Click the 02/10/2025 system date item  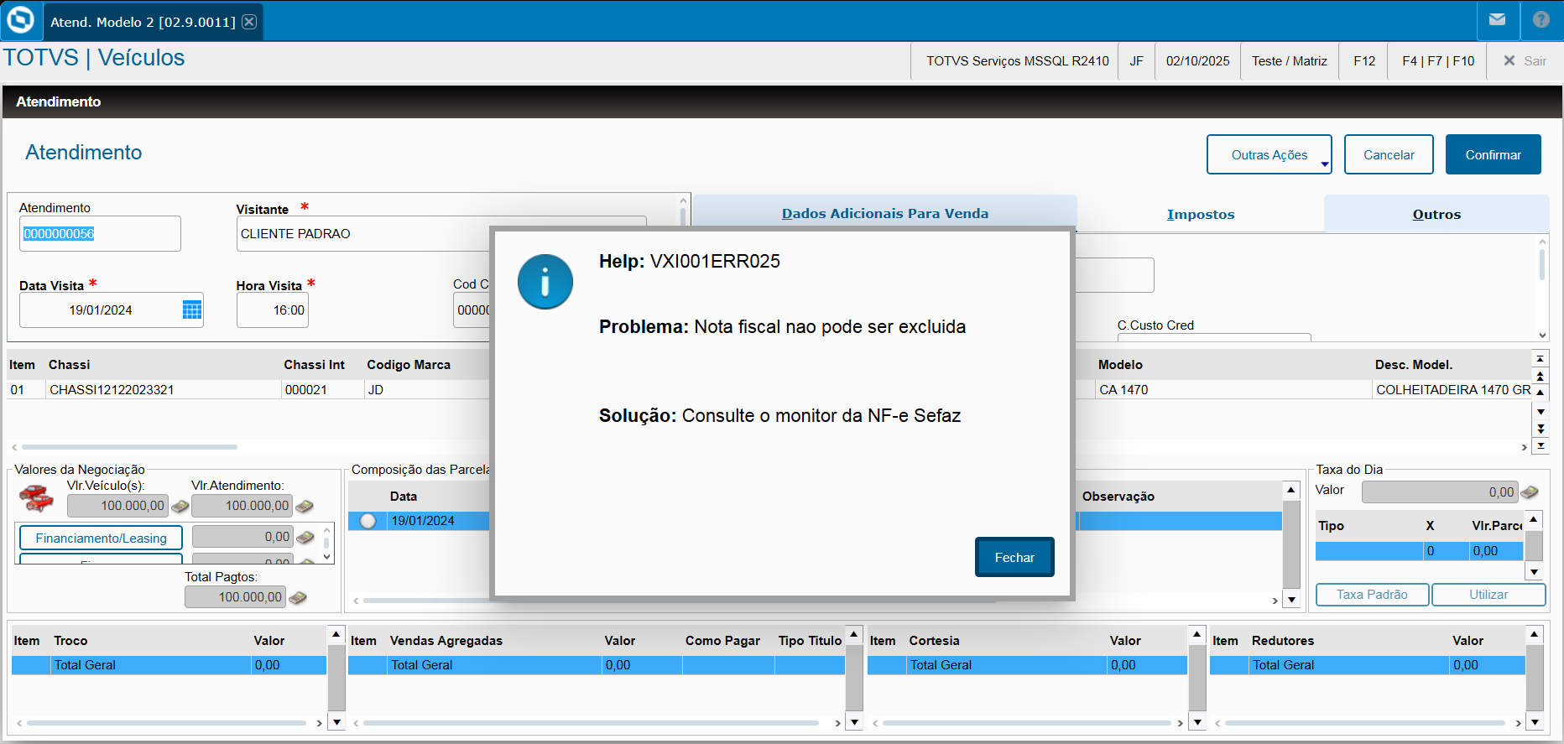(1197, 61)
